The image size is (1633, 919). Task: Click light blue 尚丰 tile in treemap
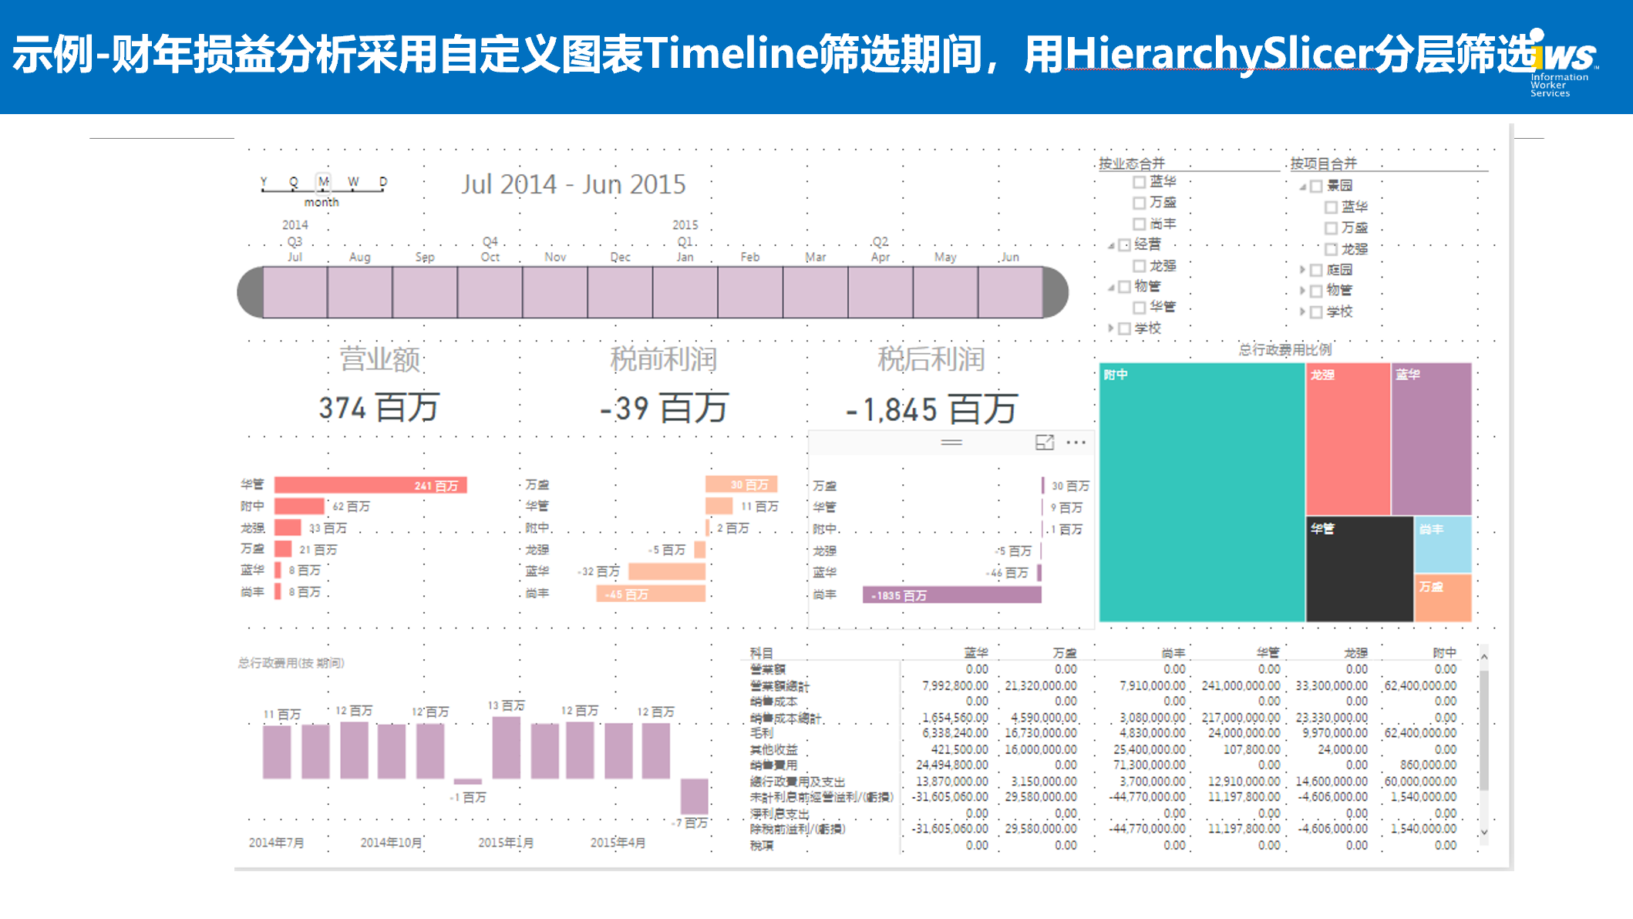tap(1443, 544)
